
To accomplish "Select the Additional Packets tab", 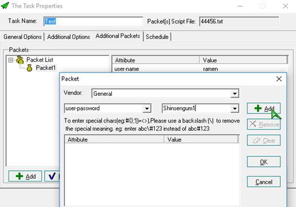I will coord(118,36).
